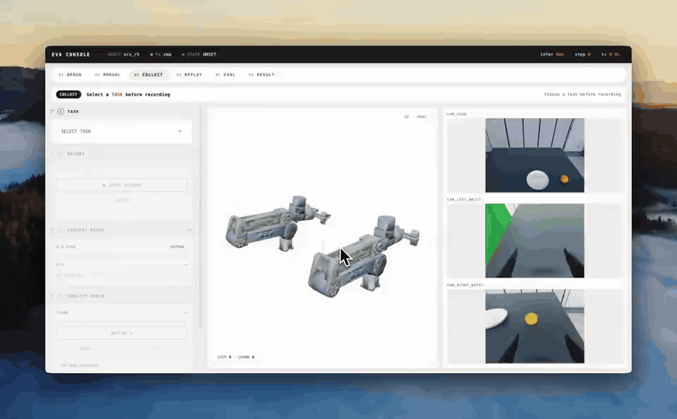Click the QC note input field

(x=122, y=365)
